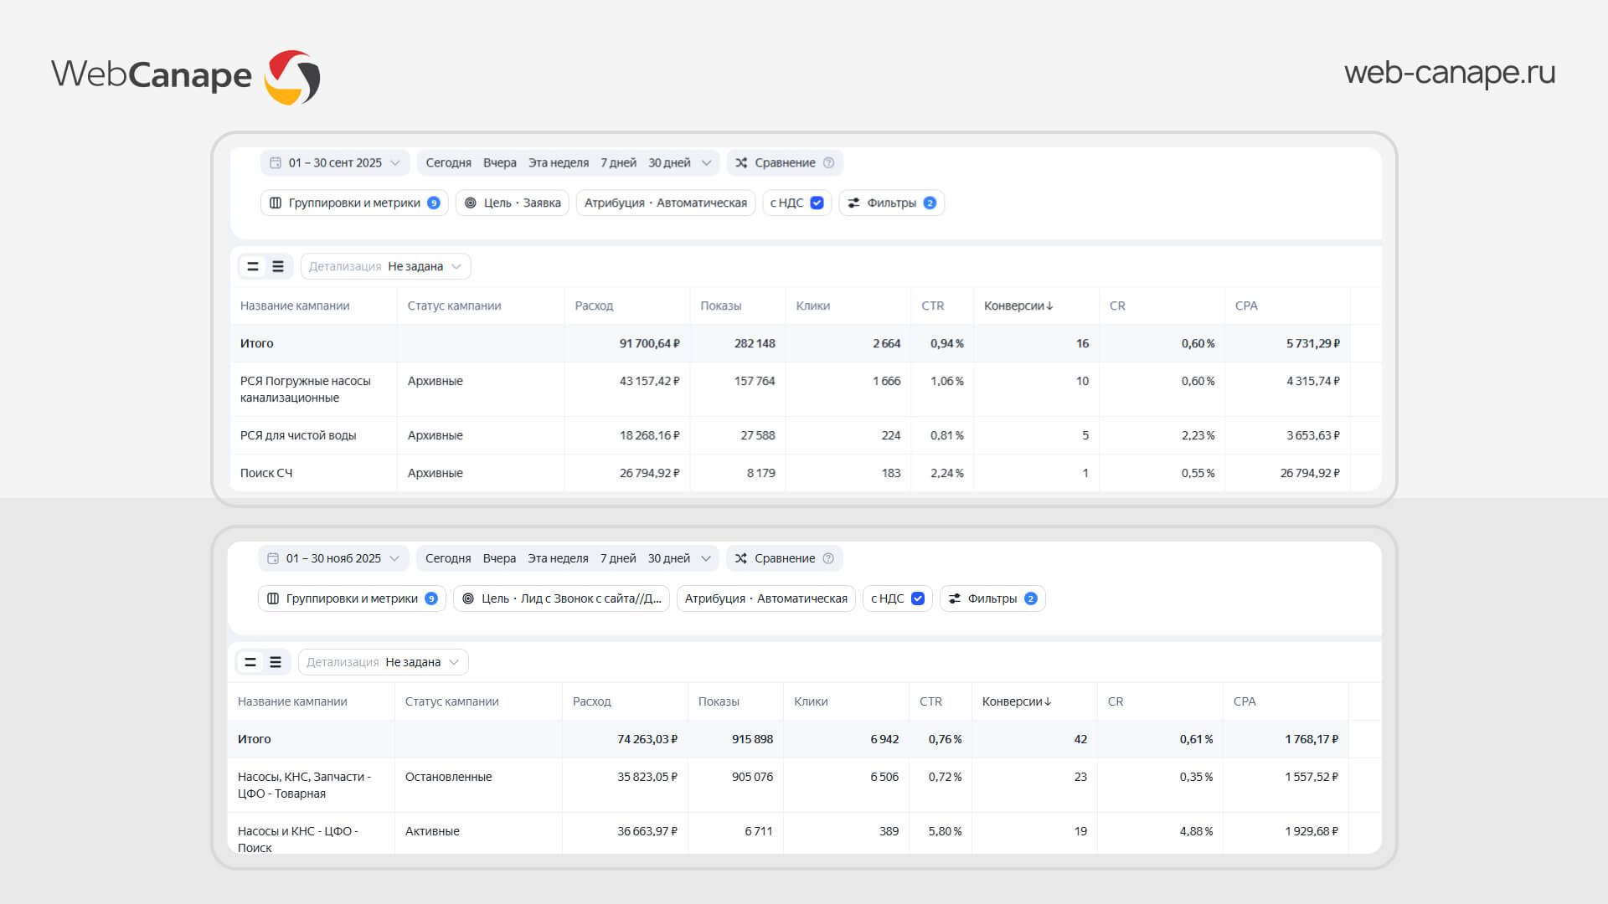
Task: Select the Эта неделя period in the bottom panel
Action: [558, 558]
